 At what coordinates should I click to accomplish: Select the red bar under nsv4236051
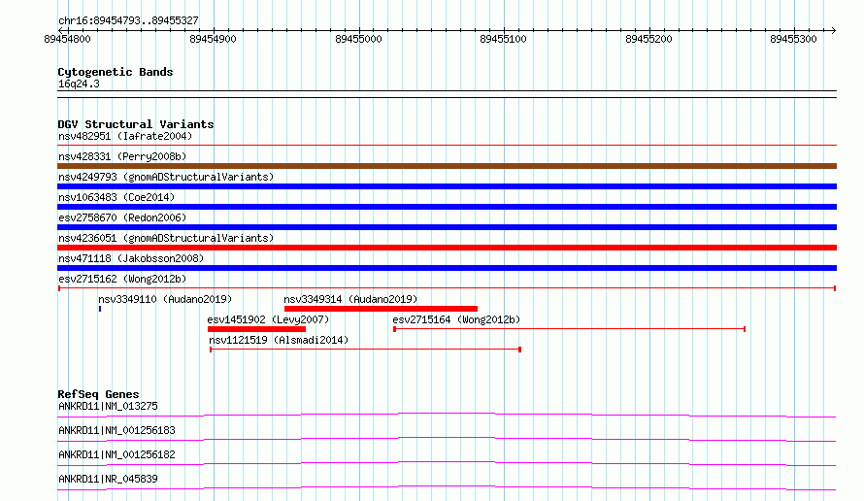click(x=447, y=248)
